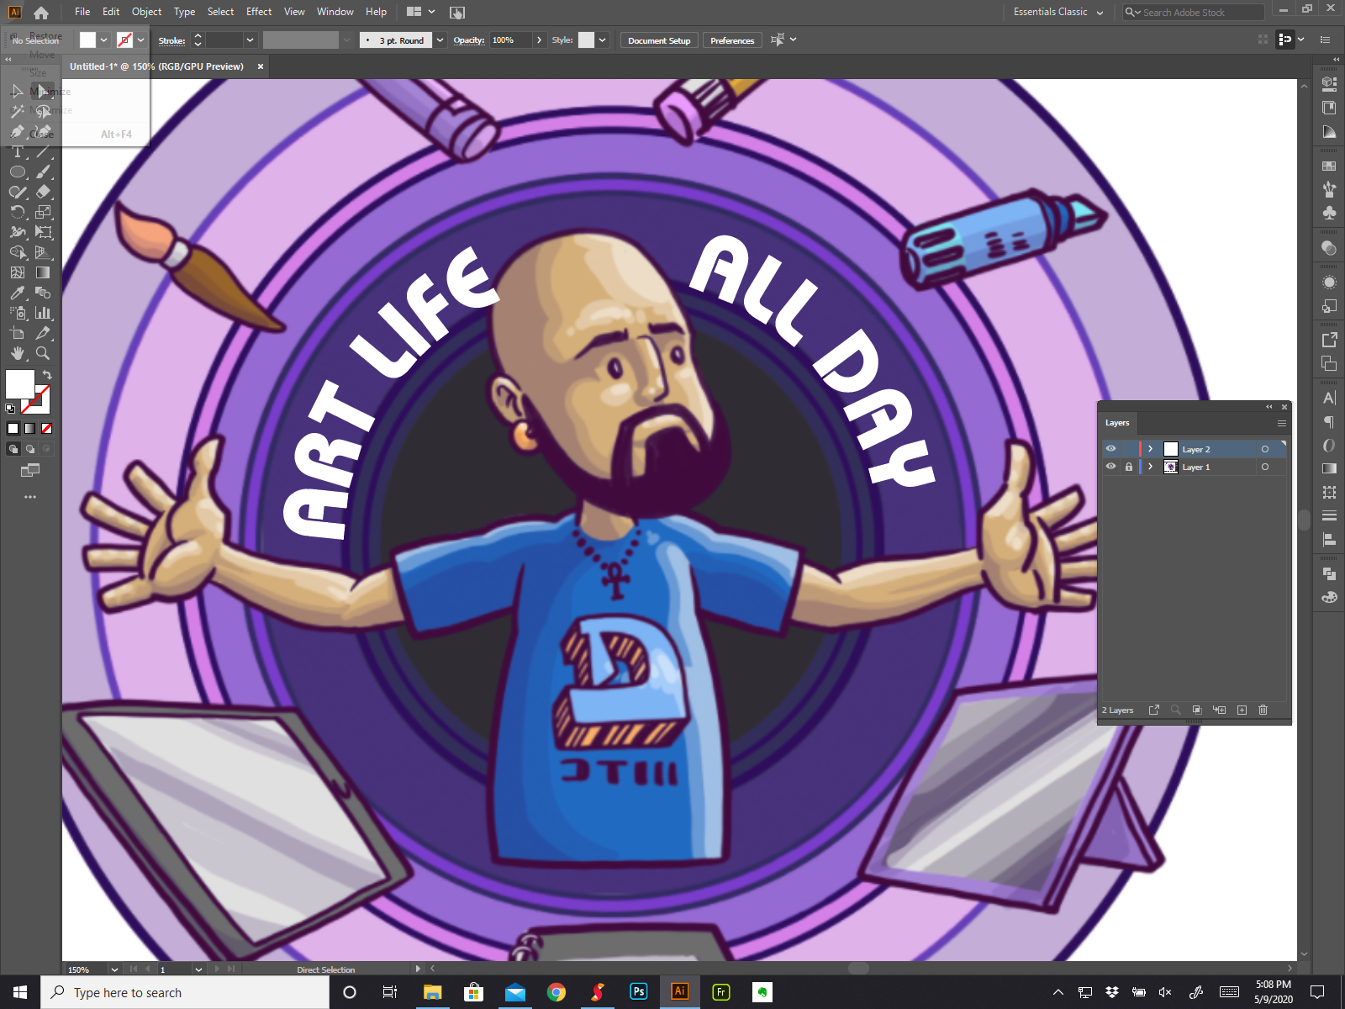Select the Shape Builder tool
This screenshot has width=1345, height=1009.
[x=17, y=252]
